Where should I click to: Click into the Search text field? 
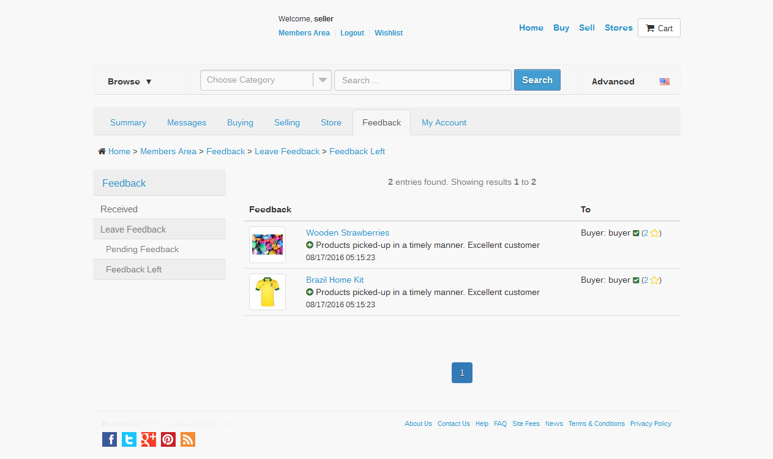coord(422,80)
